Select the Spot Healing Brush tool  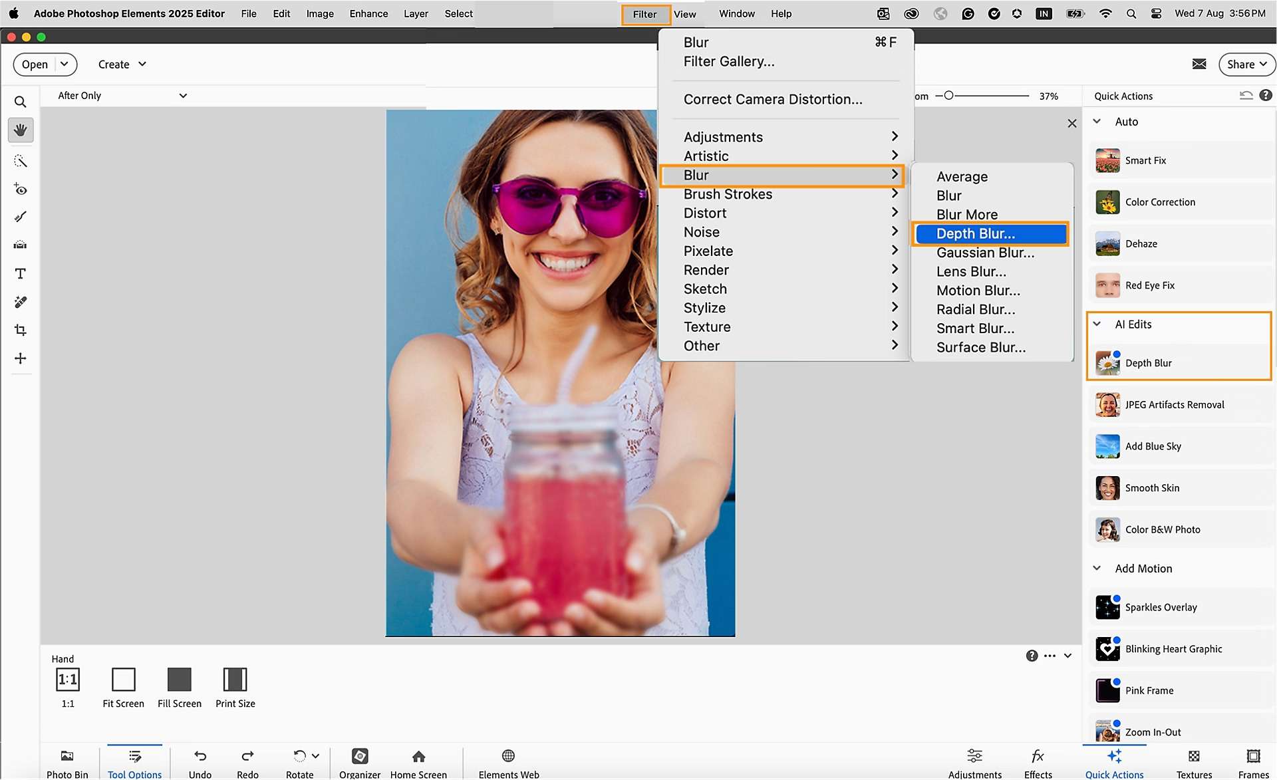coord(21,302)
